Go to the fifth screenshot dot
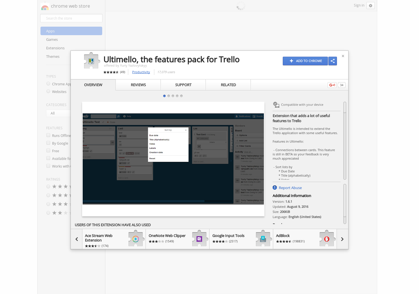 click(181, 96)
